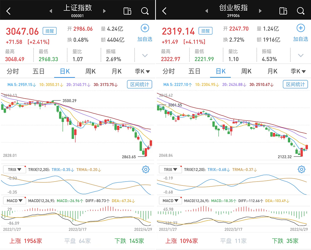
Task: Tap the landscape view icon on 创业板指 header
Action: tap(283, 11)
